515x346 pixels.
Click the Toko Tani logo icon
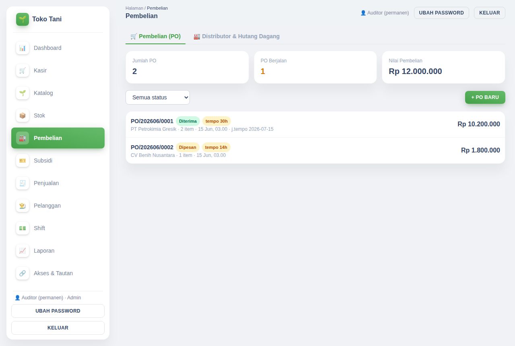pyautogui.click(x=23, y=19)
